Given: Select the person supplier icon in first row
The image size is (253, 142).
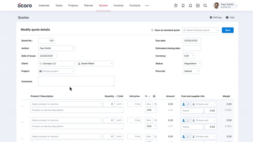Looking at the screenshot, I should click(183, 104).
